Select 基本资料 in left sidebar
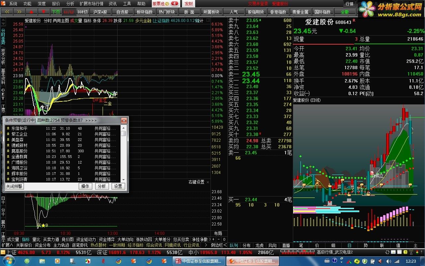The image size is (425, 266). pos(3,76)
